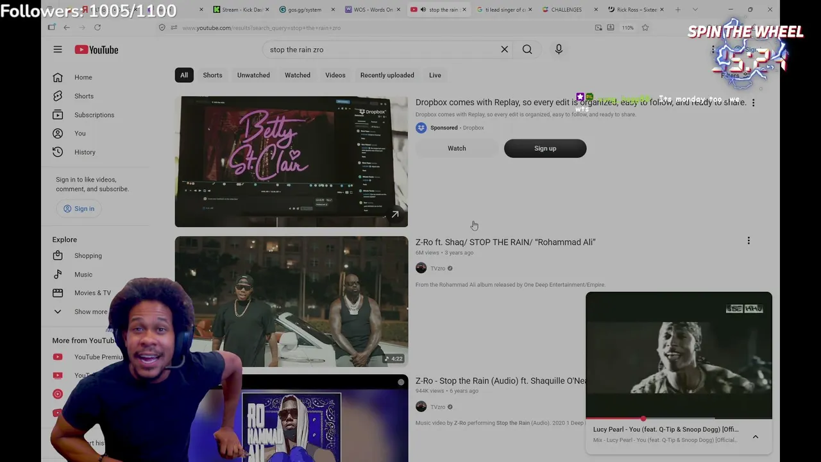Reload the page with the refresh icon

tap(97, 28)
